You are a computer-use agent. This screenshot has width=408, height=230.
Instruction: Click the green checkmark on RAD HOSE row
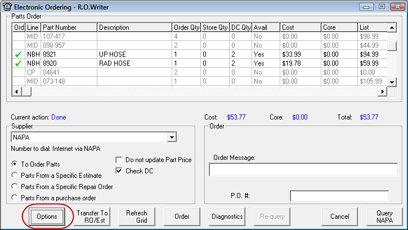click(19, 63)
